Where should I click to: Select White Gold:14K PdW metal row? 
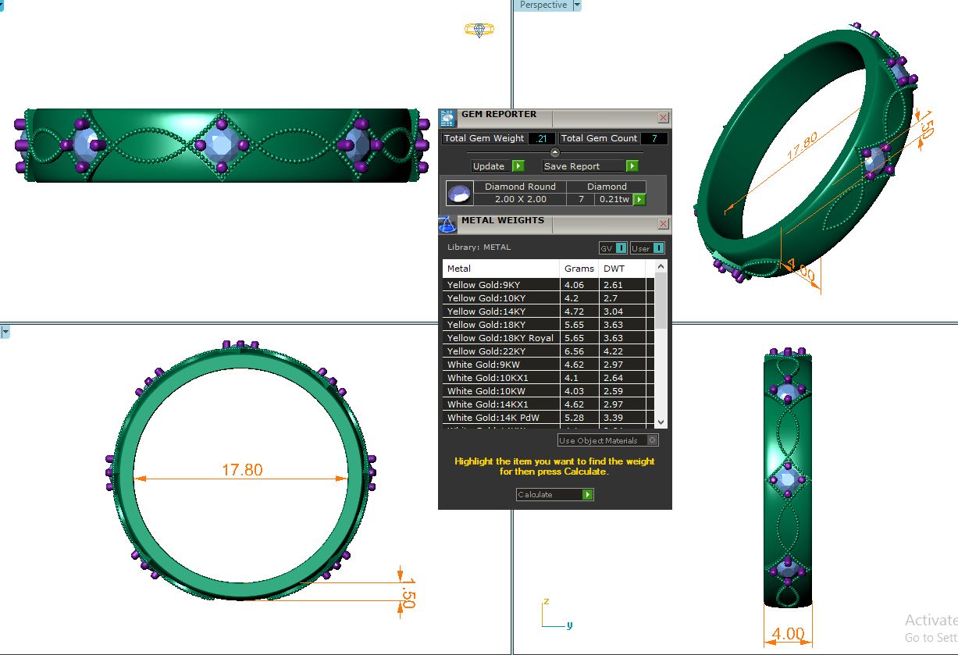(x=501, y=418)
